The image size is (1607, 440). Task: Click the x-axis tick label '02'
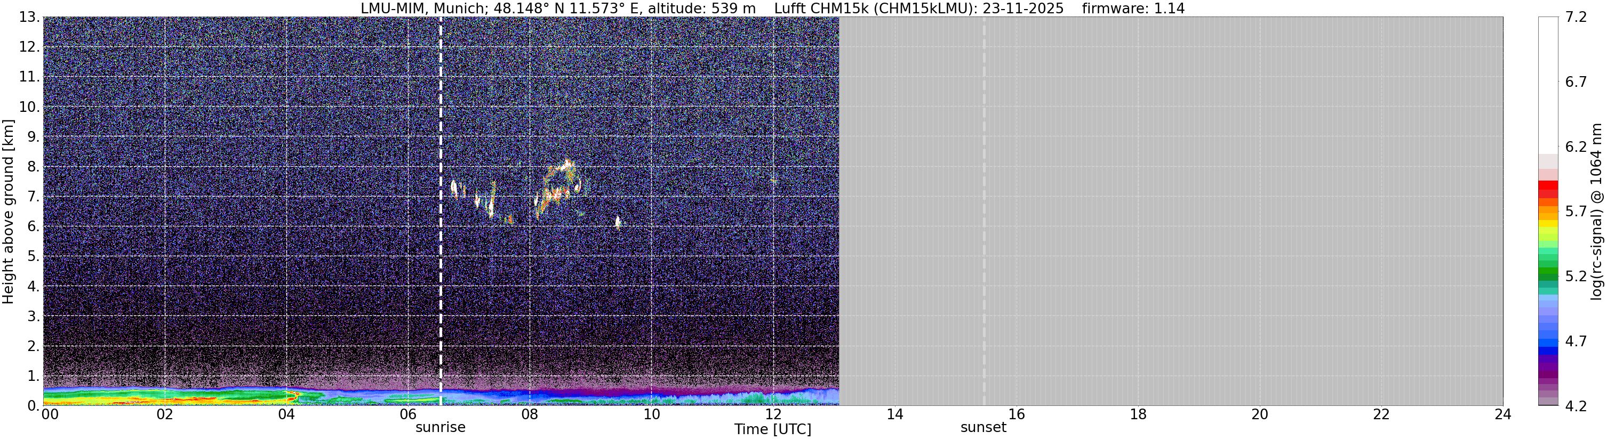coord(164,414)
